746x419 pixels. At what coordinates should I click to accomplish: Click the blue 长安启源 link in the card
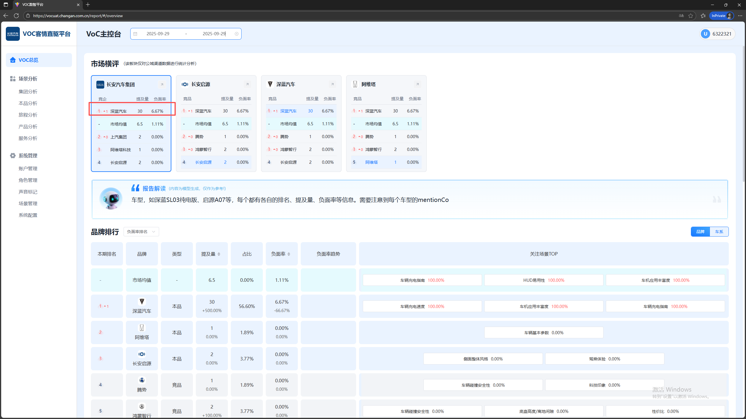pos(203,162)
